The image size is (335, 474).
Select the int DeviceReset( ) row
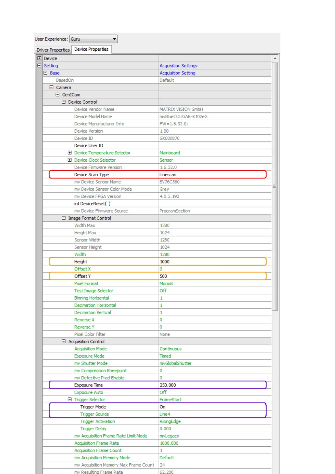click(157, 204)
